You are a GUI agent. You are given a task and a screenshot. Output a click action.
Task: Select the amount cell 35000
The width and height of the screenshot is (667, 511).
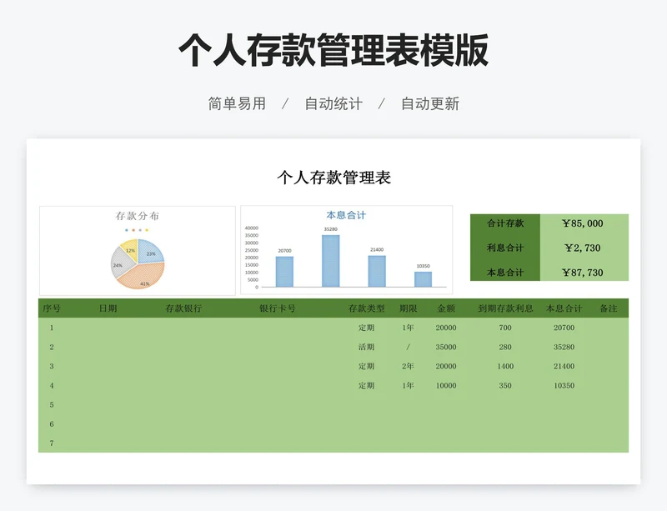tap(446, 347)
